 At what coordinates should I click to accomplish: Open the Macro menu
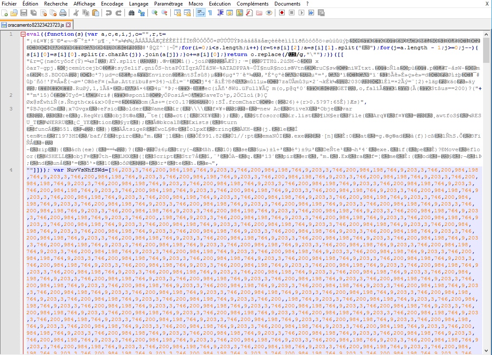[196, 4]
